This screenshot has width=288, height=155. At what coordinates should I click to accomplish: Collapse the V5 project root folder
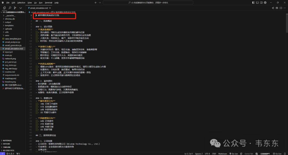13,12
